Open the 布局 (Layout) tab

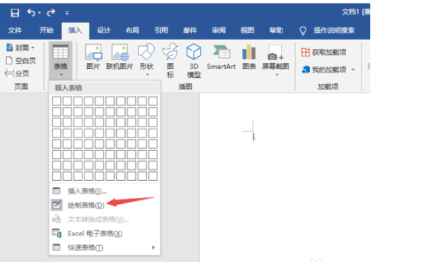[132, 30]
